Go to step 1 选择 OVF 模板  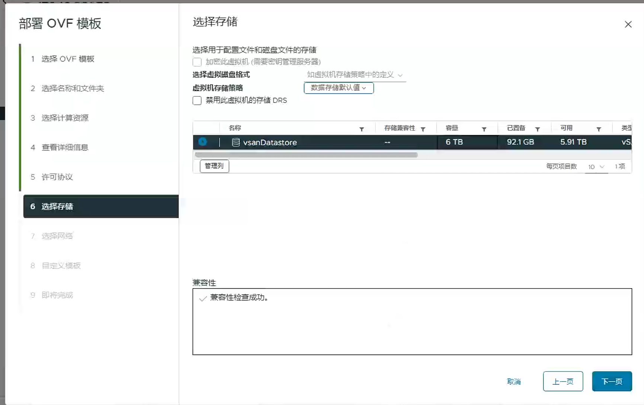(68, 59)
